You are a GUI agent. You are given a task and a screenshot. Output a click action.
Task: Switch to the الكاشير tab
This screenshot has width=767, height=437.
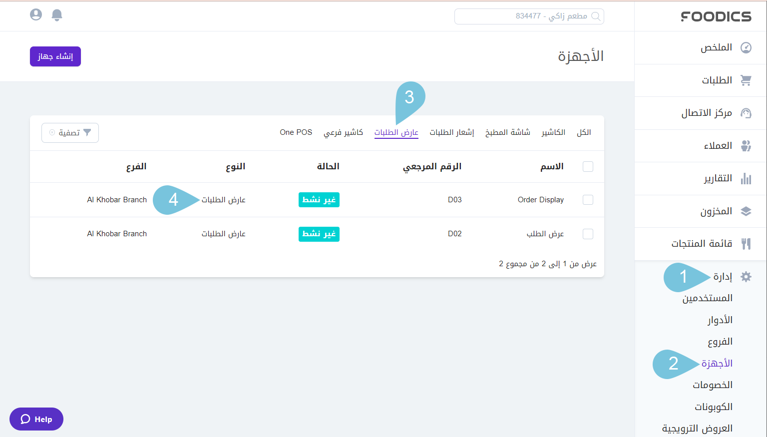click(x=553, y=132)
